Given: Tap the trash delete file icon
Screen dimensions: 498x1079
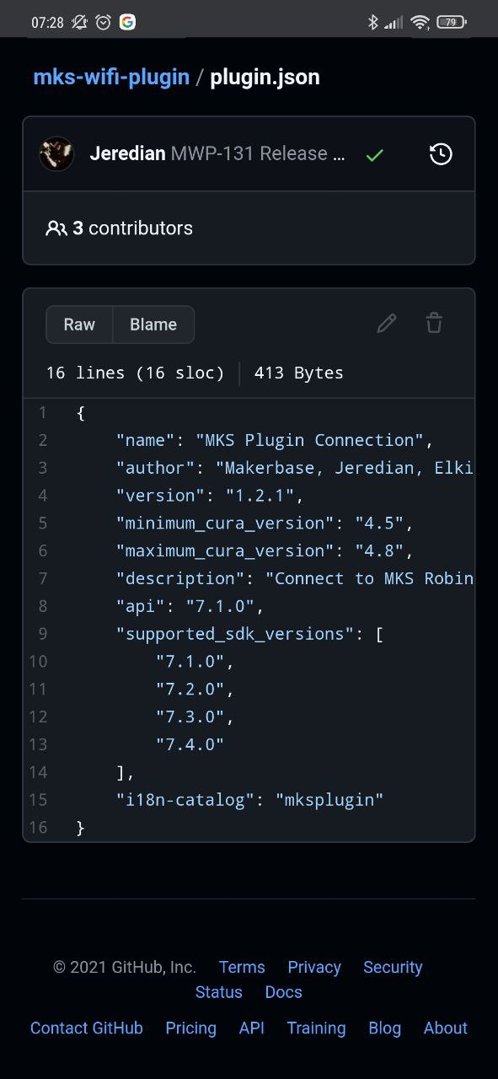Looking at the screenshot, I should click(434, 323).
